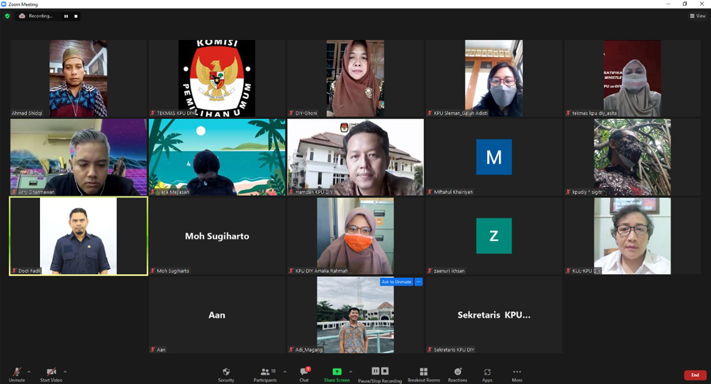The height and width of the screenshot is (384, 711).
Task: Expand the arrow next to Share Screen
Action: pos(351,372)
